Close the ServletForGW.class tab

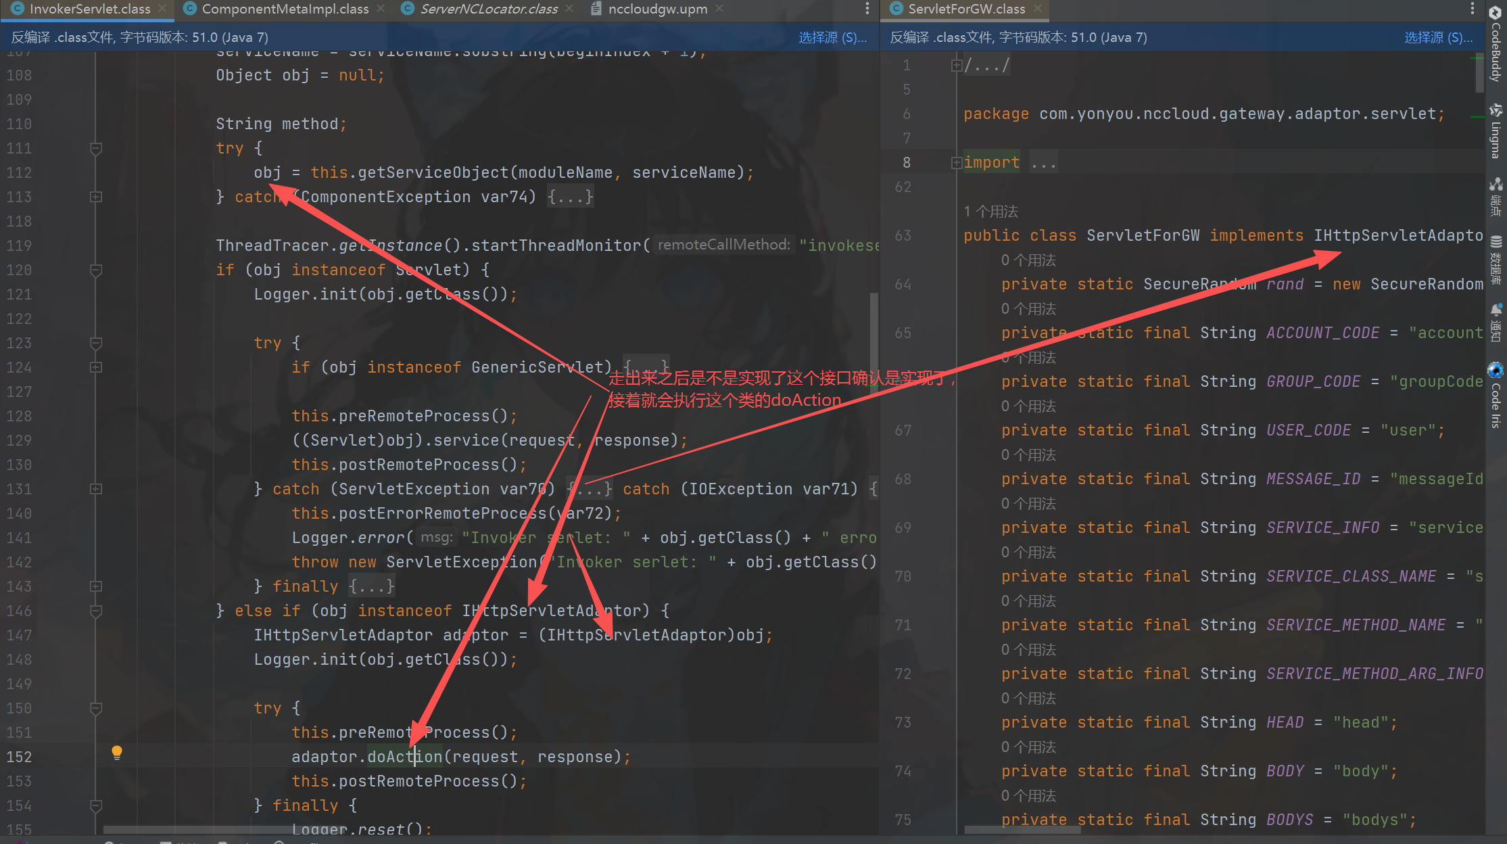click(1038, 9)
